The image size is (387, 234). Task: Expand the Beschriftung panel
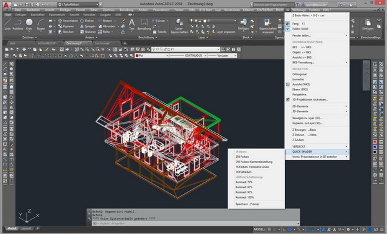tap(148, 37)
